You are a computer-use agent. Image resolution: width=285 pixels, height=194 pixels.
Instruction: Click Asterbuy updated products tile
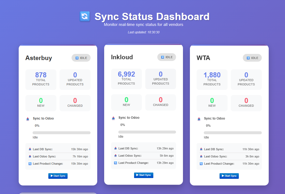[75, 80]
